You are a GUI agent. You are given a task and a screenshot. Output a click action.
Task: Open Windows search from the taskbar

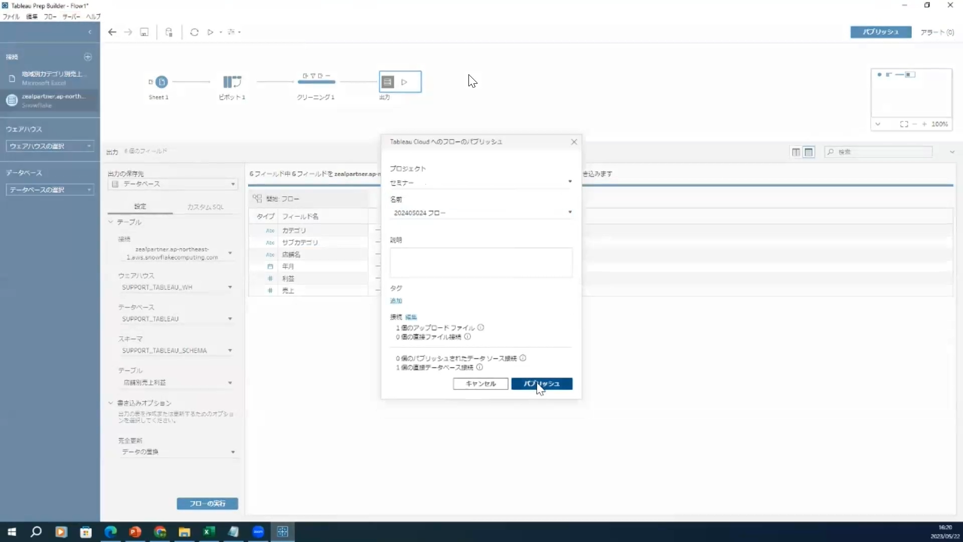pyautogui.click(x=36, y=532)
